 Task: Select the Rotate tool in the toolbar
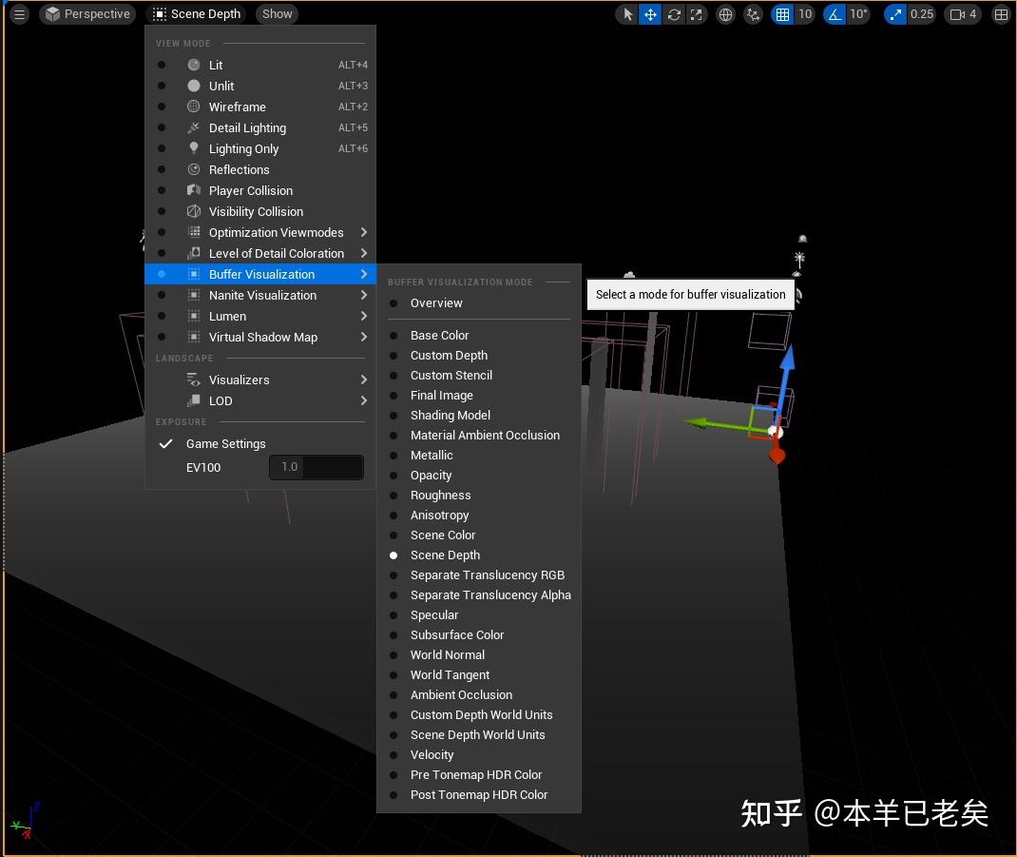(x=674, y=14)
